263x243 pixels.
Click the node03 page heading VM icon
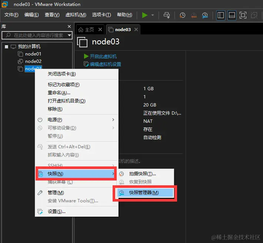click(x=82, y=42)
